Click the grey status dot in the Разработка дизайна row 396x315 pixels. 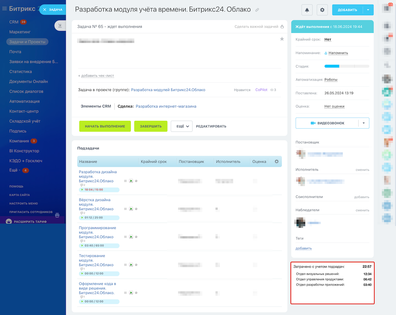click(x=136, y=181)
